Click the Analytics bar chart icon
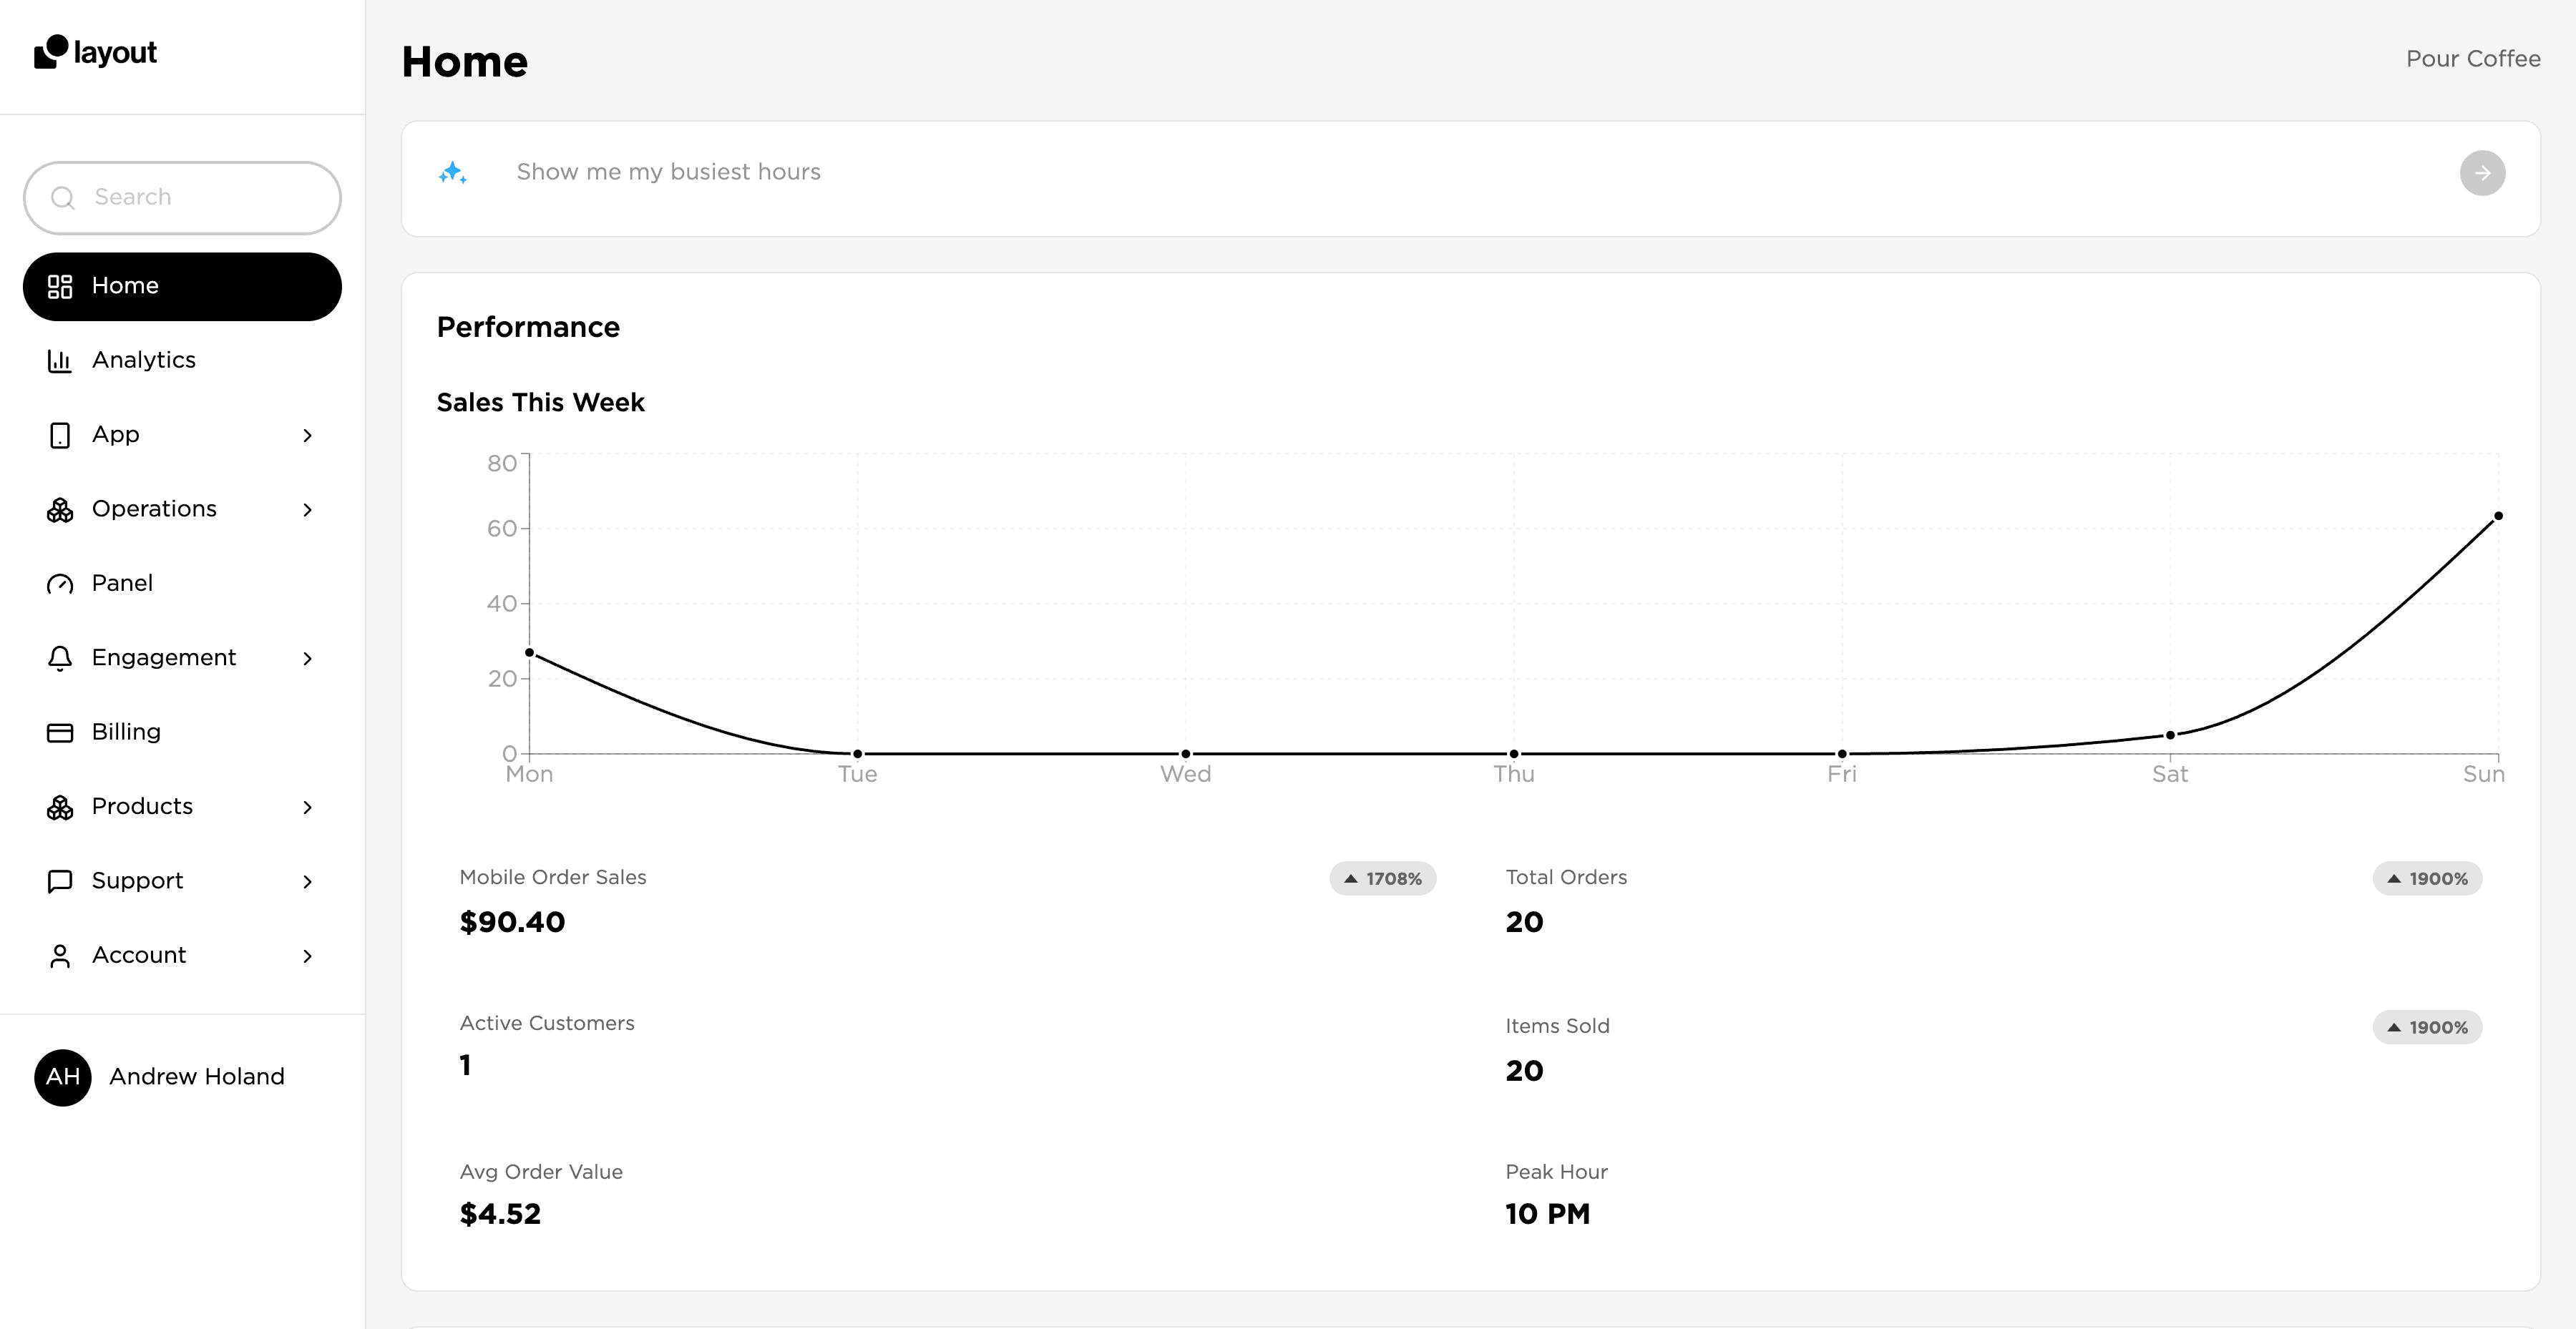The height and width of the screenshot is (1329, 2576). (60, 361)
